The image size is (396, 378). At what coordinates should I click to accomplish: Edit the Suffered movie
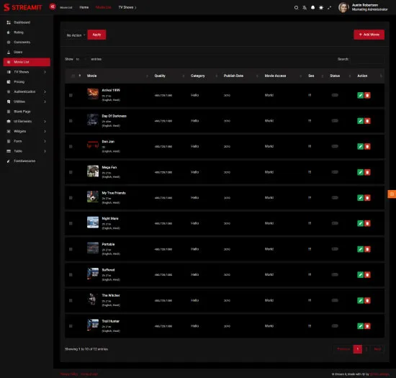click(361, 275)
